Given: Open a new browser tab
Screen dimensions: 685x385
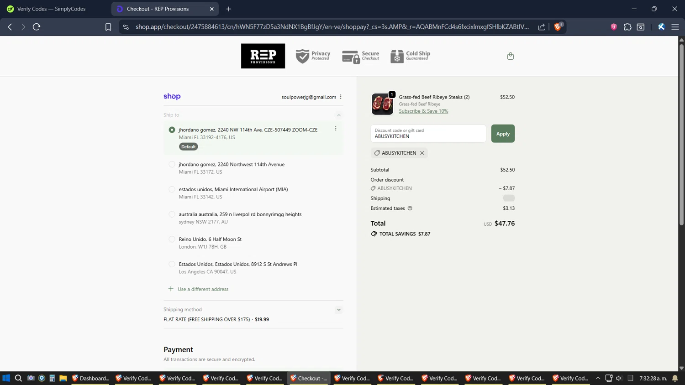Looking at the screenshot, I should pyautogui.click(x=229, y=9).
